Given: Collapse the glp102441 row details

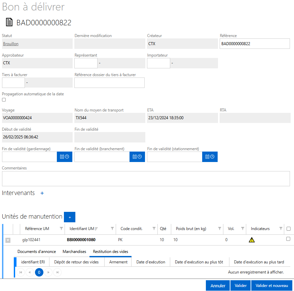Looking at the screenshot, I should point(8,240).
